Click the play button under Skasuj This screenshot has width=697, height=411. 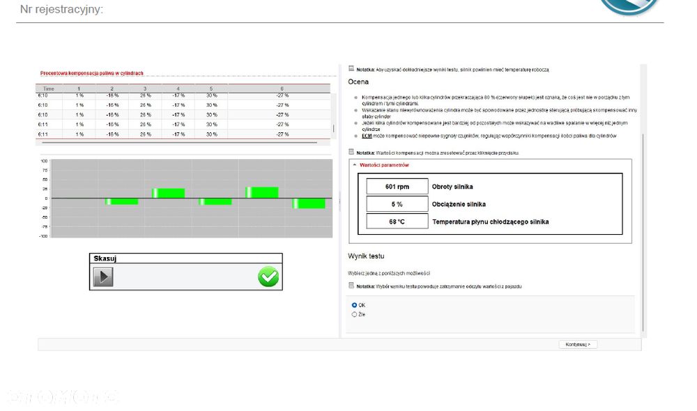[103, 277]
